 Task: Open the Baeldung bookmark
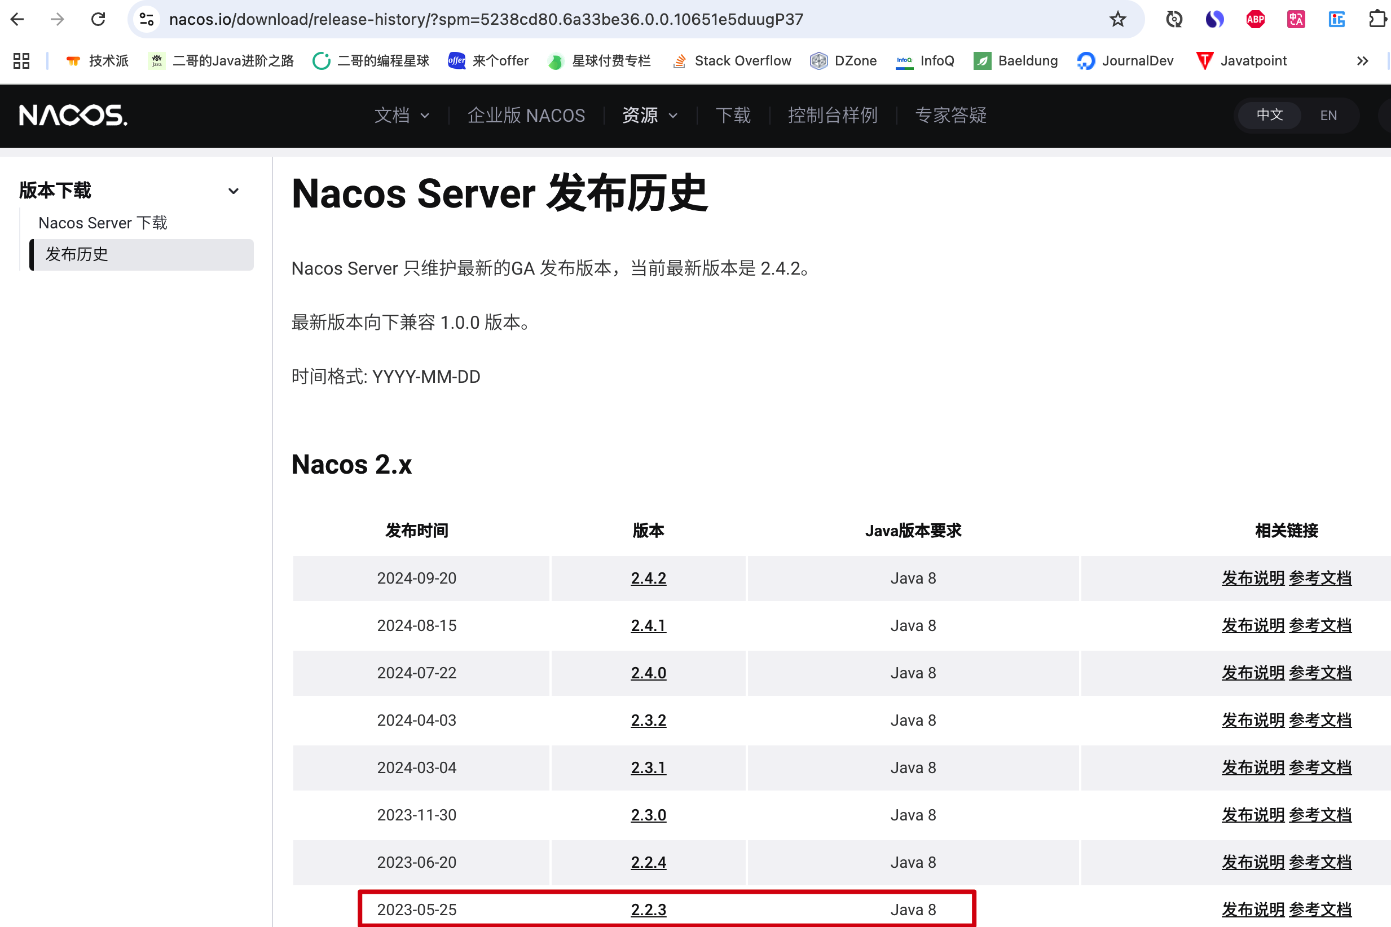tap(1015, 61)
